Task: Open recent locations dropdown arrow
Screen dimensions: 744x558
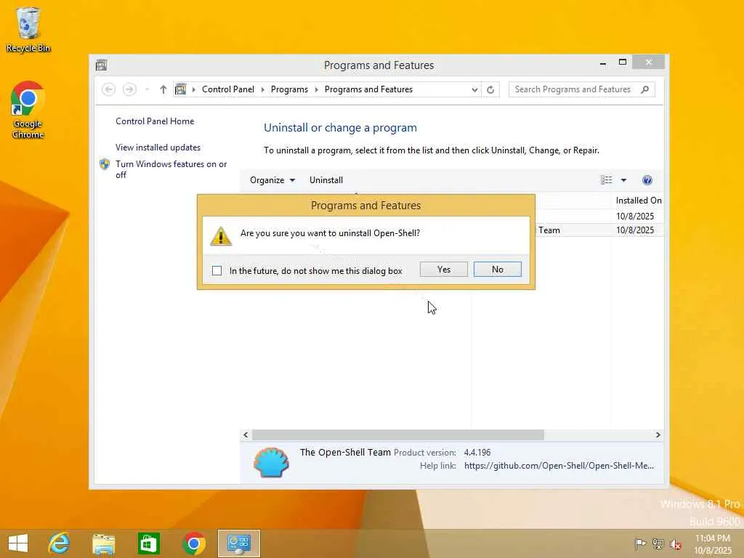Action: pyautogui.click(x=147, y=89)
